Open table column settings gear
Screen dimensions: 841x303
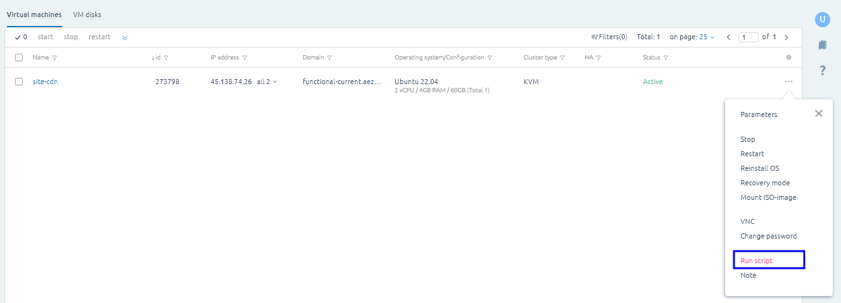click(788, 58)
